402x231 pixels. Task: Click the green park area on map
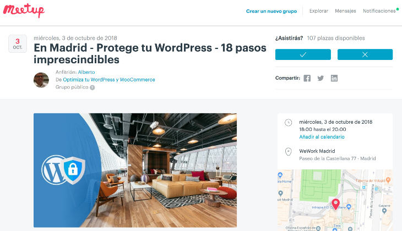tap(320, 185)
